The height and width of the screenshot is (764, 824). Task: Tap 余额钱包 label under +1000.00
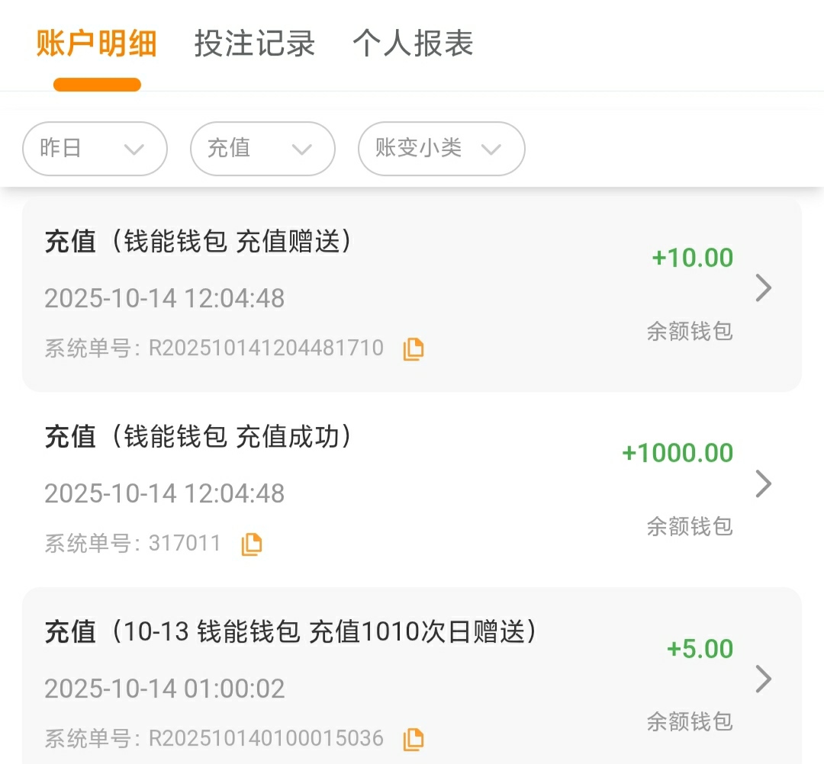[x=690, y=526]
